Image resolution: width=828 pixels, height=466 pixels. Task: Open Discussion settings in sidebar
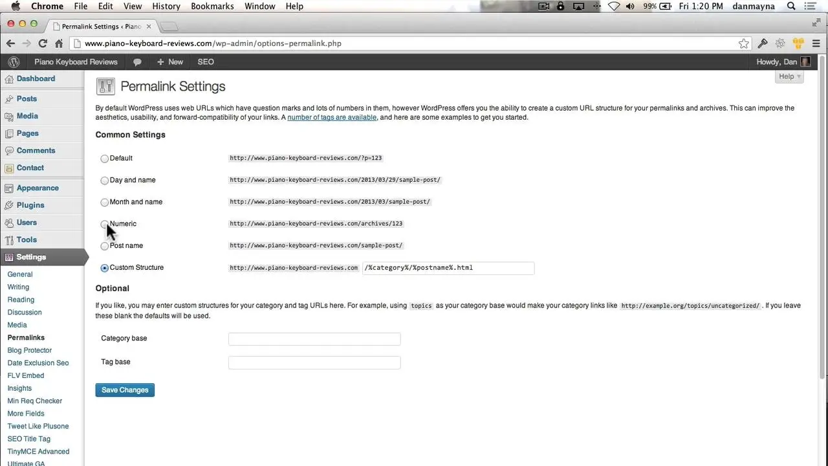coord(25,313)
